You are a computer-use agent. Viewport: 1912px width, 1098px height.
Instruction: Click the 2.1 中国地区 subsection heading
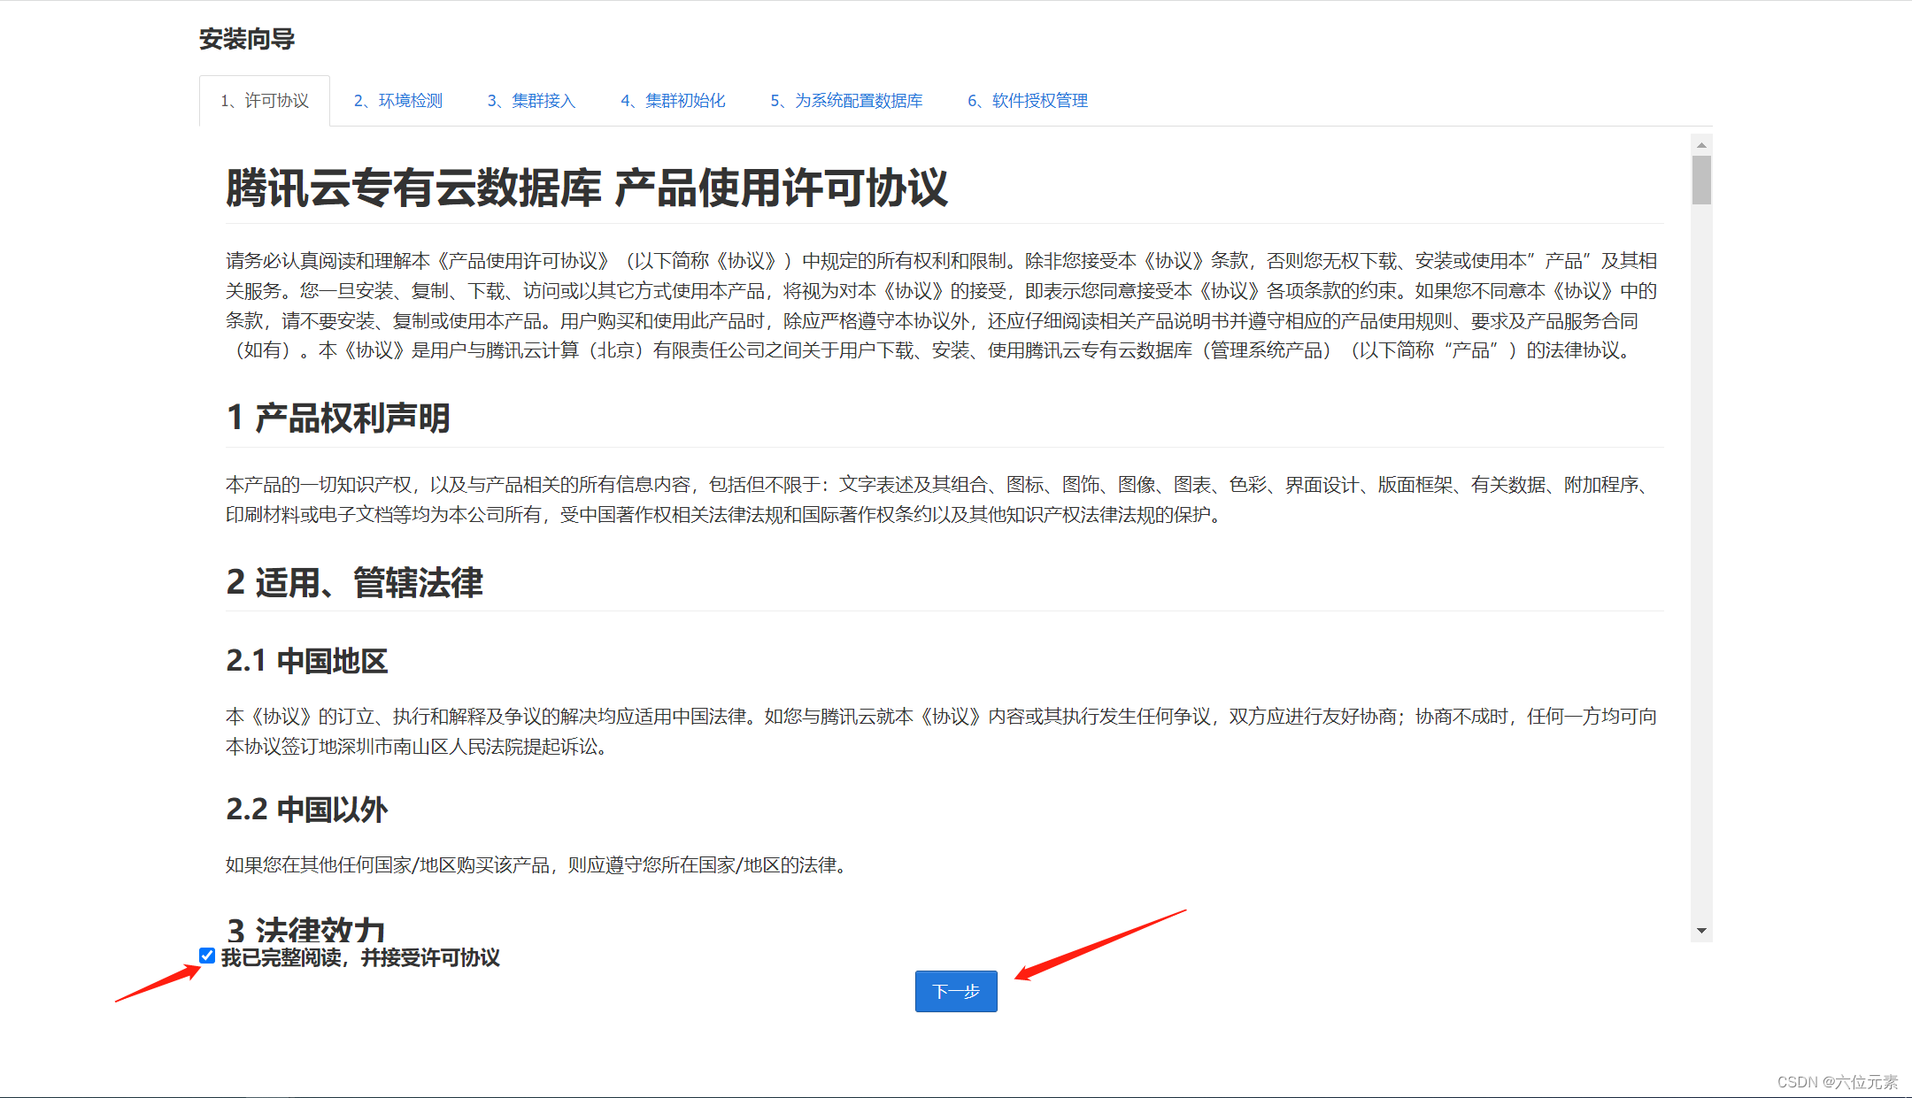(x=306, y=661)
